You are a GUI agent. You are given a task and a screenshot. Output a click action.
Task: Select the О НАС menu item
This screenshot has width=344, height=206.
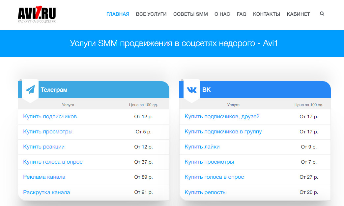click(x=222, y=14)
